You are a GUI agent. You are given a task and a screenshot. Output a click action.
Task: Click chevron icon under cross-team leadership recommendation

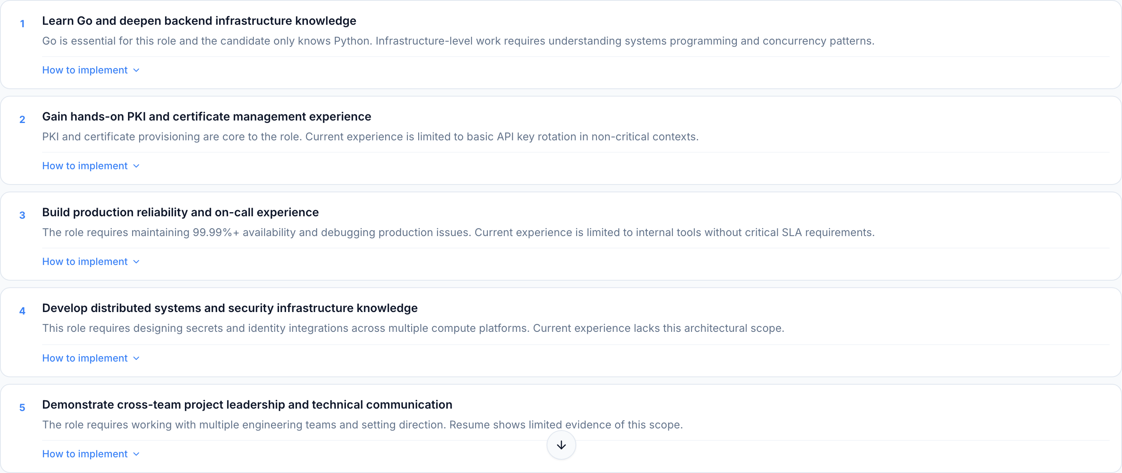pyautogui.click(x=136, y=454)
